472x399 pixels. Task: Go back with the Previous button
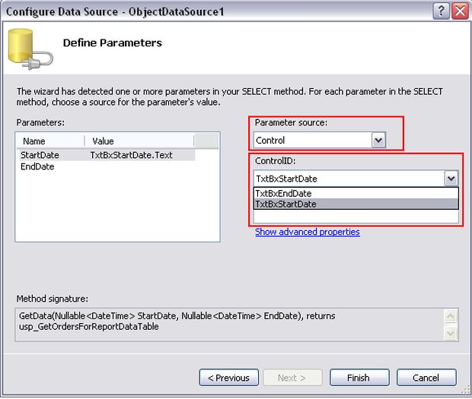click(228, 378)
